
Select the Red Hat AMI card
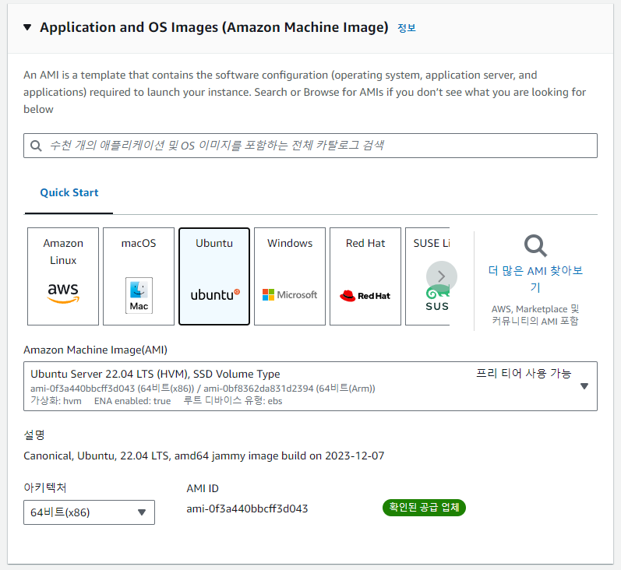365,276
